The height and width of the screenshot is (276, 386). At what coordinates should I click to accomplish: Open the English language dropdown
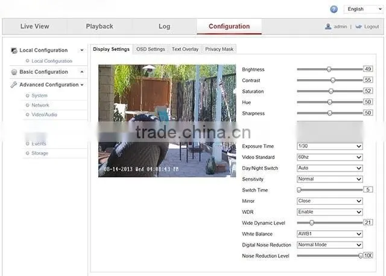(x=363, y=9)
